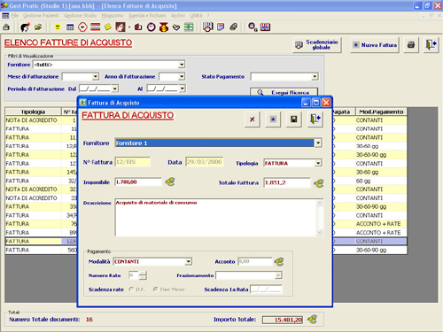Click the Totale Fattura field showing 1.851,2
443x332 pixels.
(x=287, y=182)
